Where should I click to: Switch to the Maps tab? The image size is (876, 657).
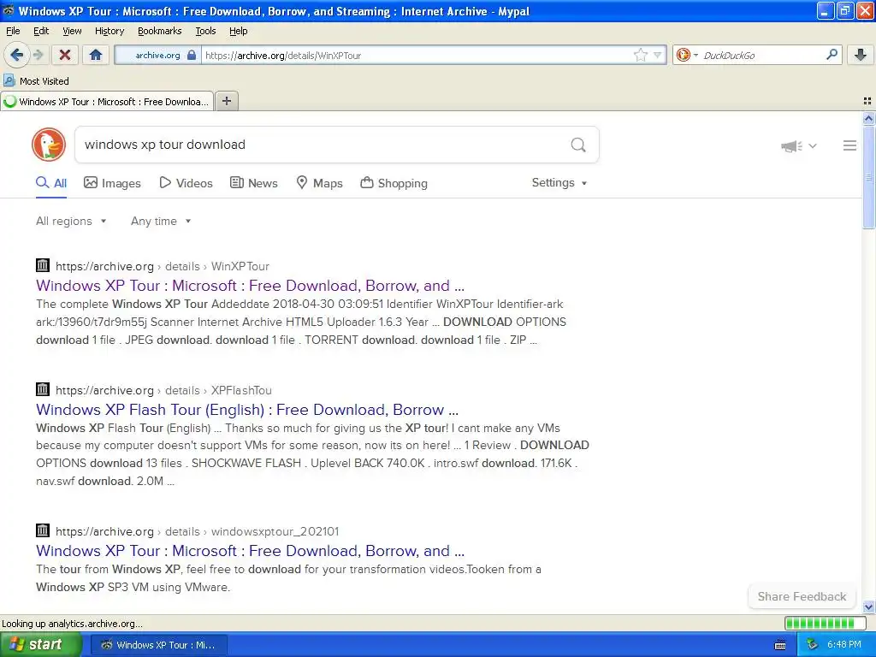click(x=319, y=183)
